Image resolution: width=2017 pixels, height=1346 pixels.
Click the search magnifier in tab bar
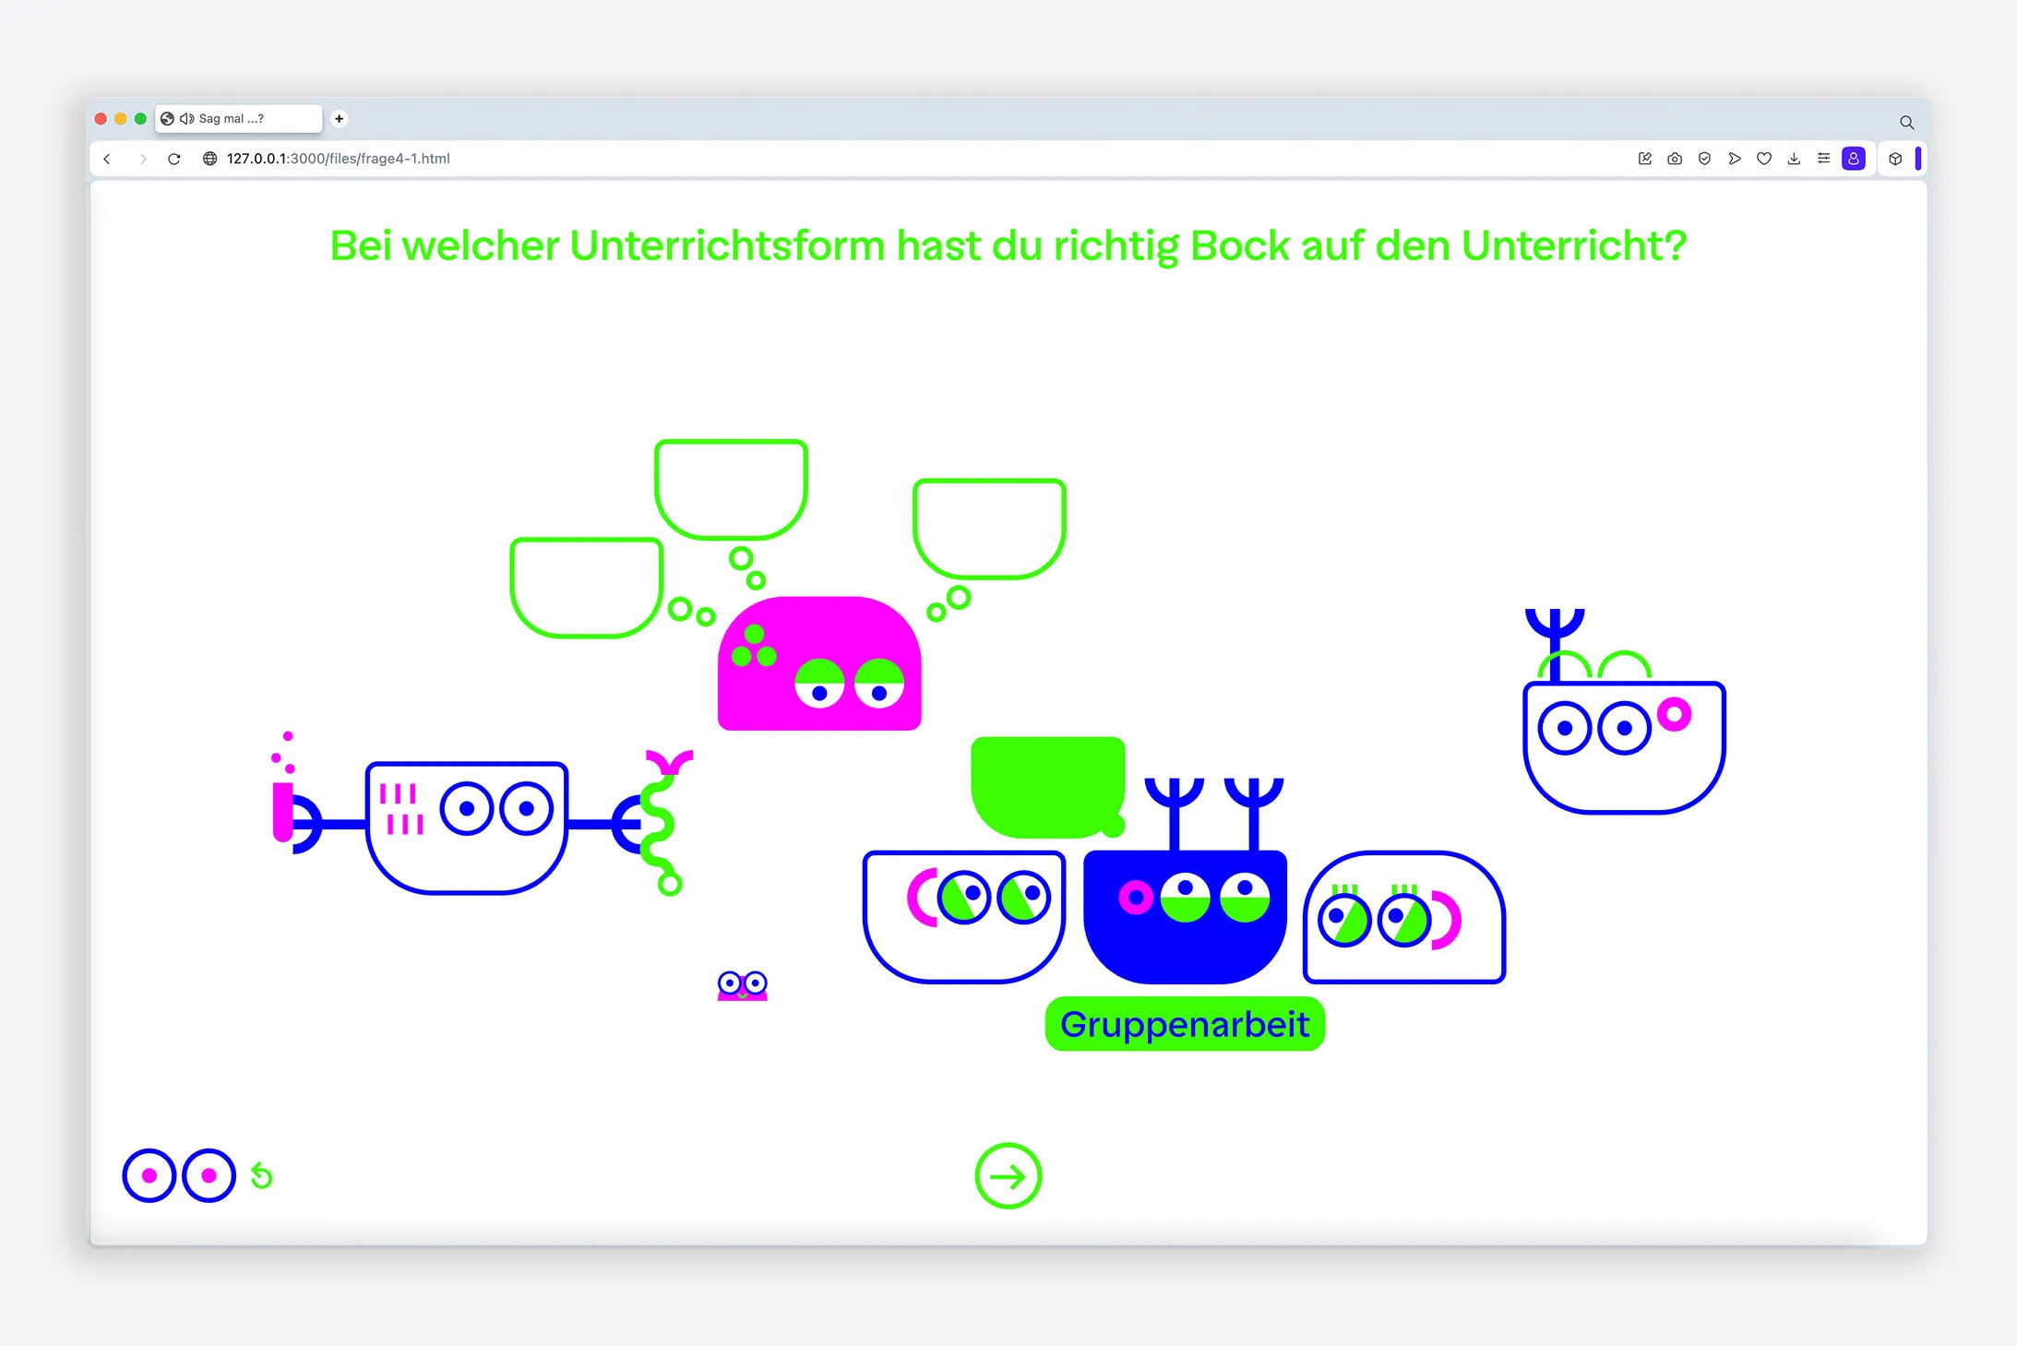coord(1906,122)
